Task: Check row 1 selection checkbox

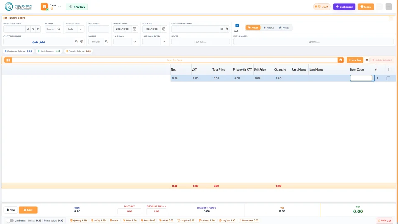Action: (x=388, y=78)
